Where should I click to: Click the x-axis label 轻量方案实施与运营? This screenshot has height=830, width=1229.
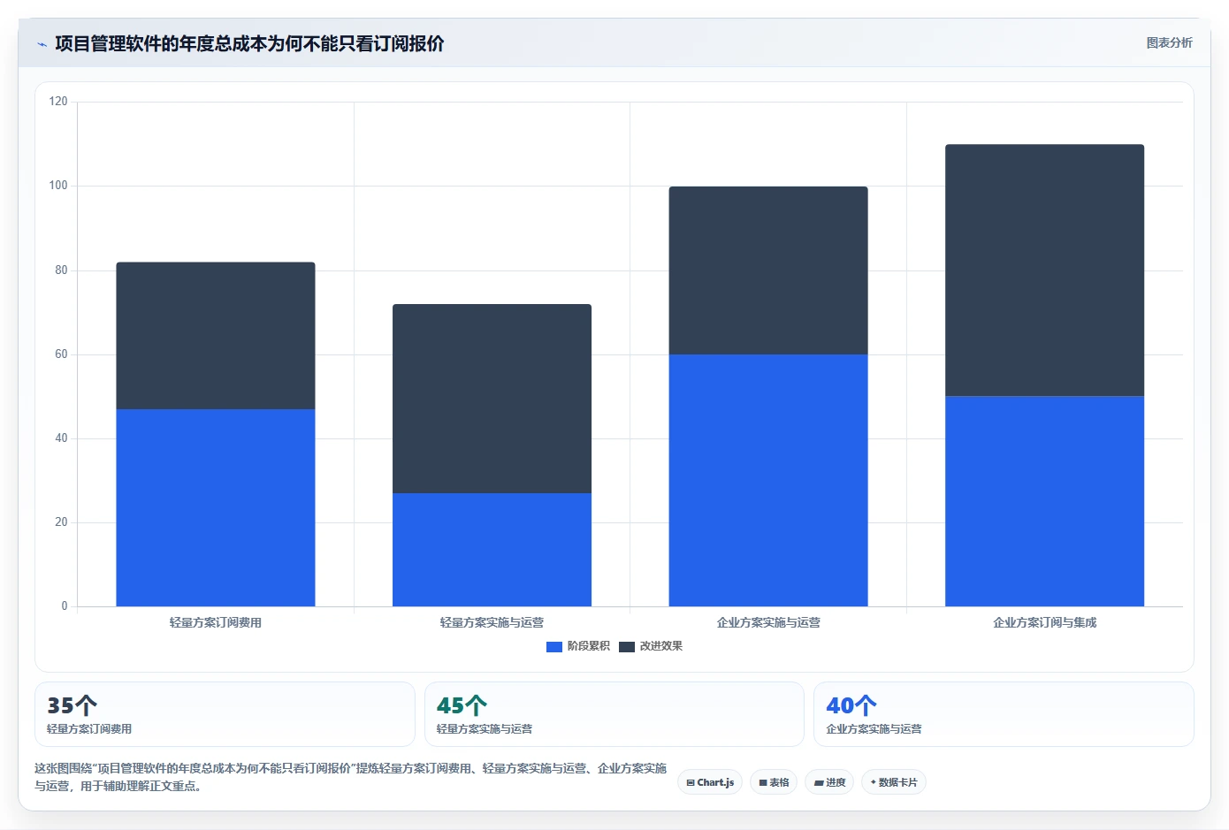(x=492, y=622)
